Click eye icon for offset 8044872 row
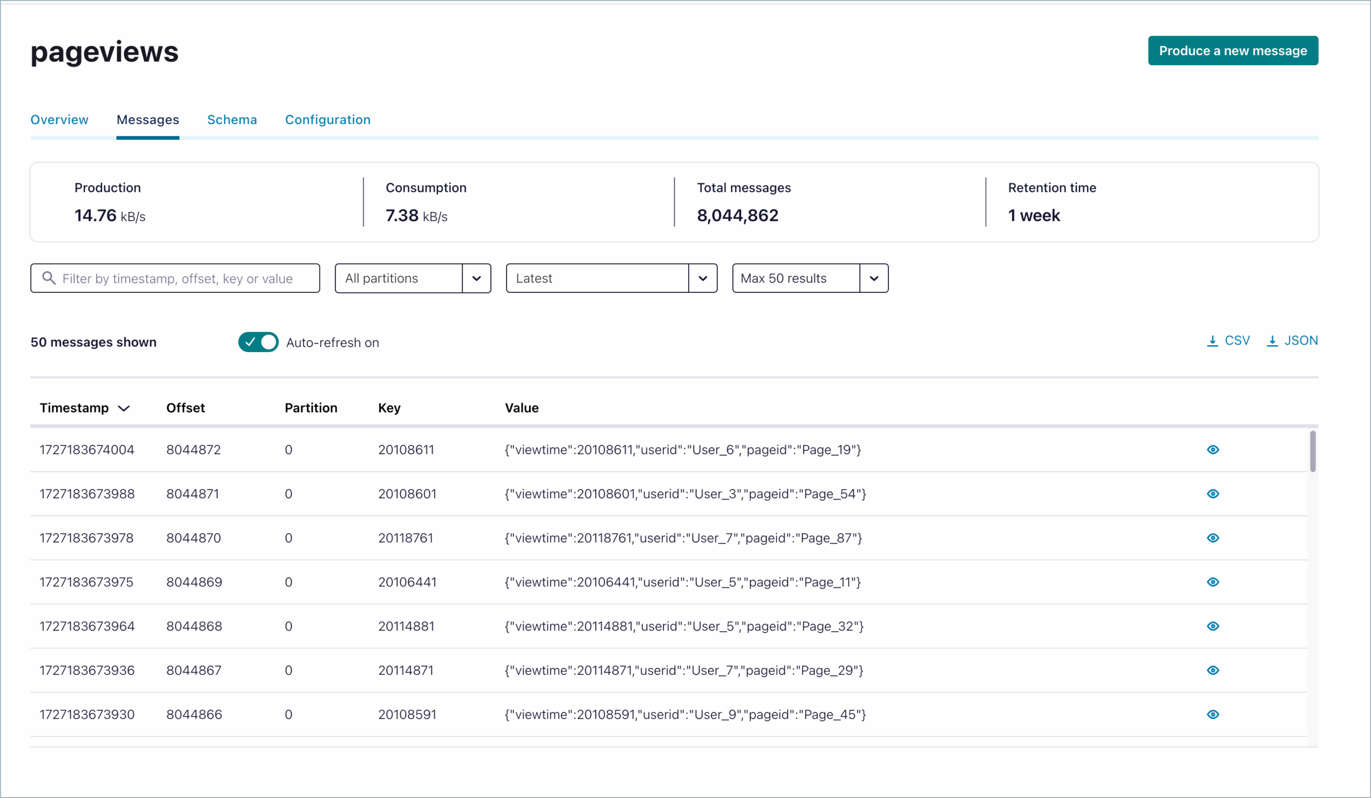Screen dimensions: 1371x798 point(1212,450)
